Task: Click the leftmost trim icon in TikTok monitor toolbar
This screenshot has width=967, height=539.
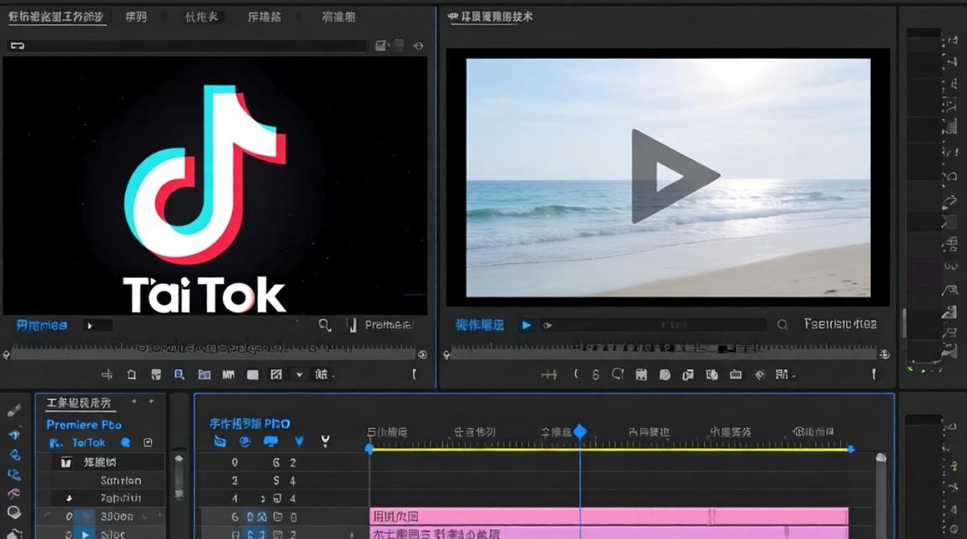Action: pos(107,374)
